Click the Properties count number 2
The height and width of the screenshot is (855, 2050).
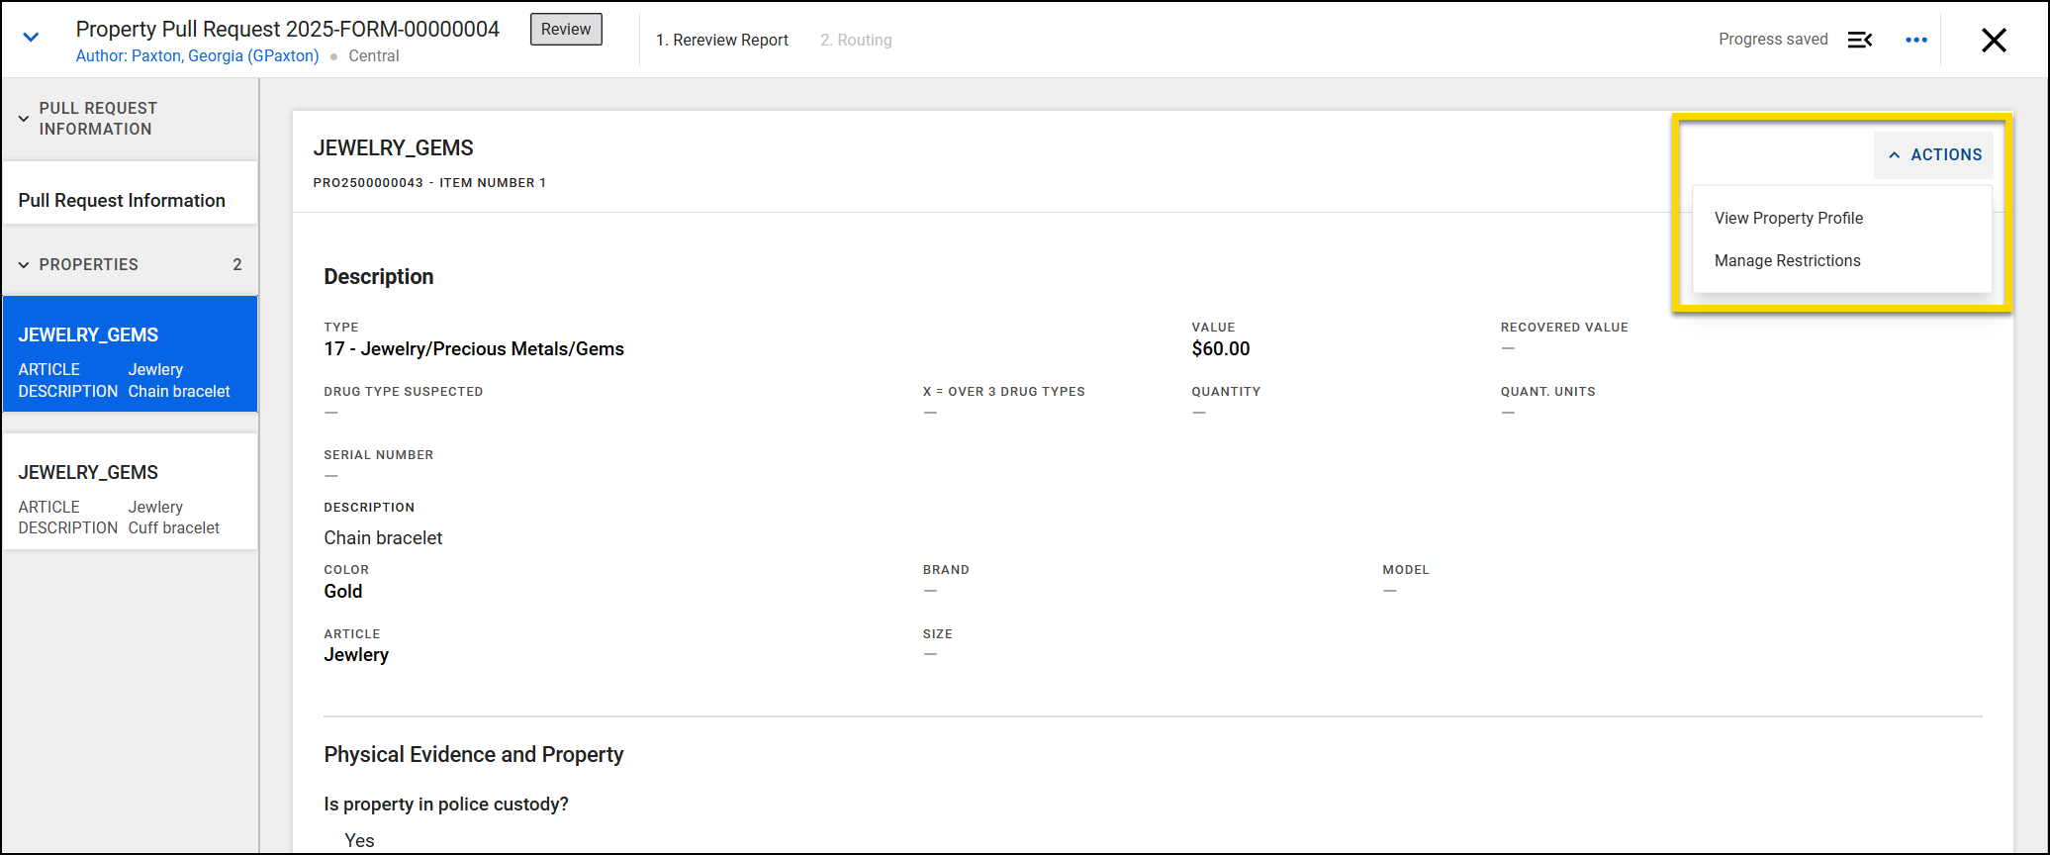coord(236,264)
